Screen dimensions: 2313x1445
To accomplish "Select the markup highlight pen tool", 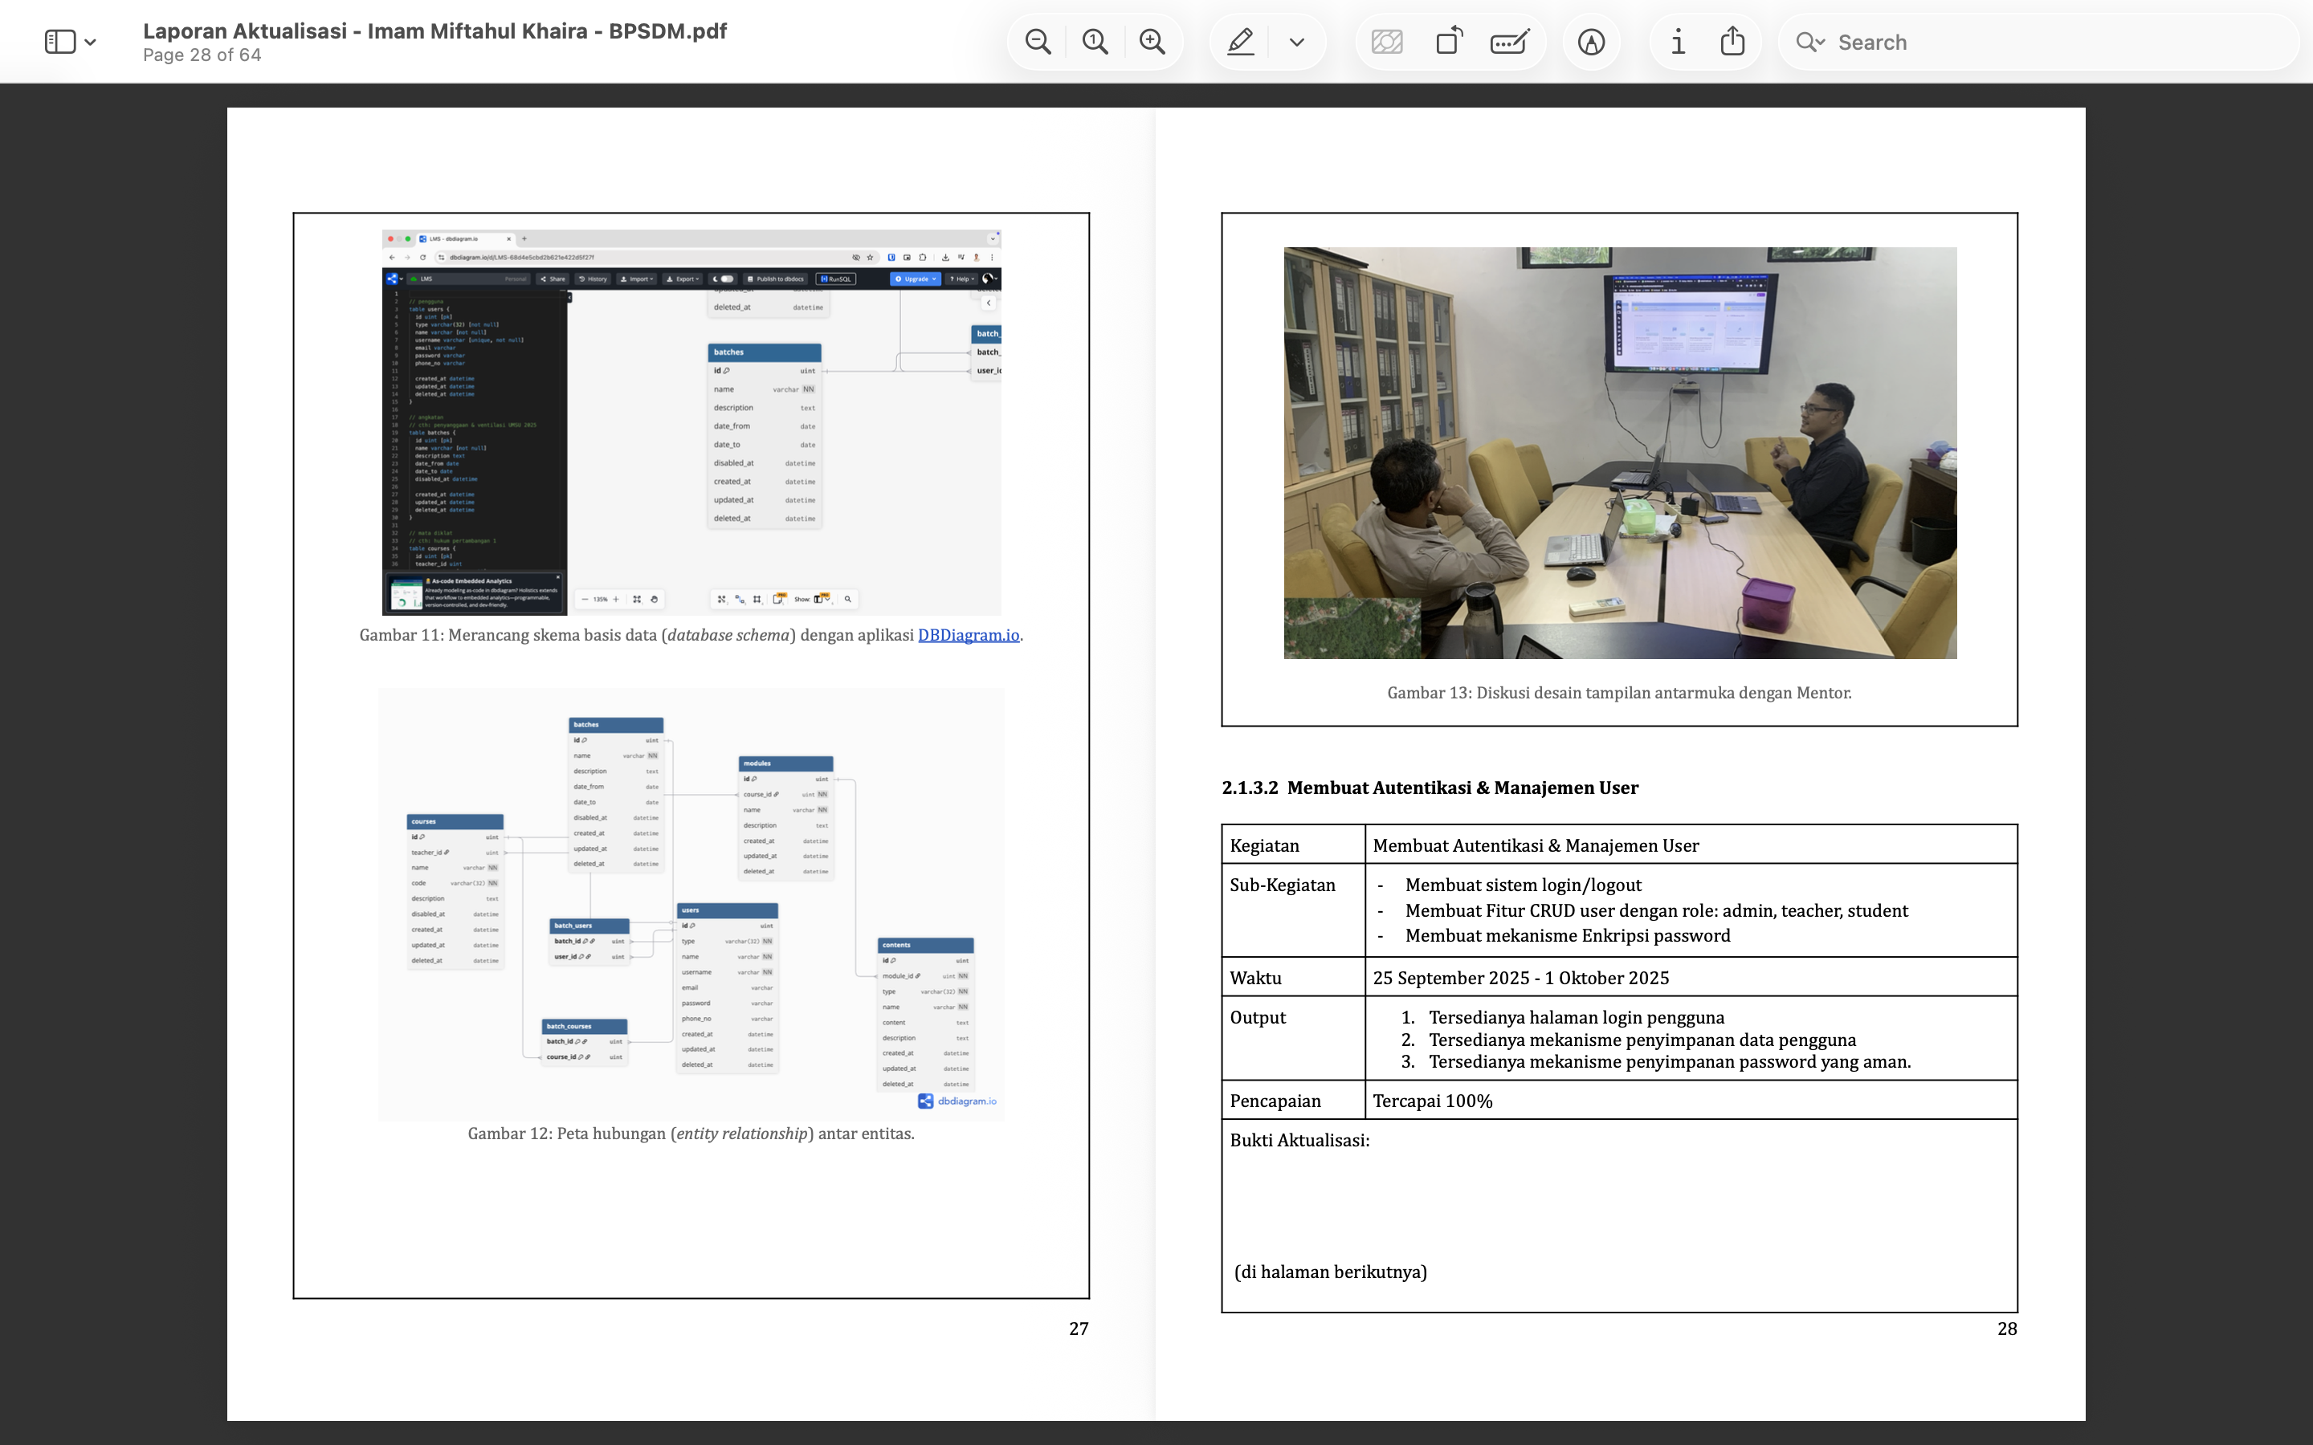I will (1241, 42).
